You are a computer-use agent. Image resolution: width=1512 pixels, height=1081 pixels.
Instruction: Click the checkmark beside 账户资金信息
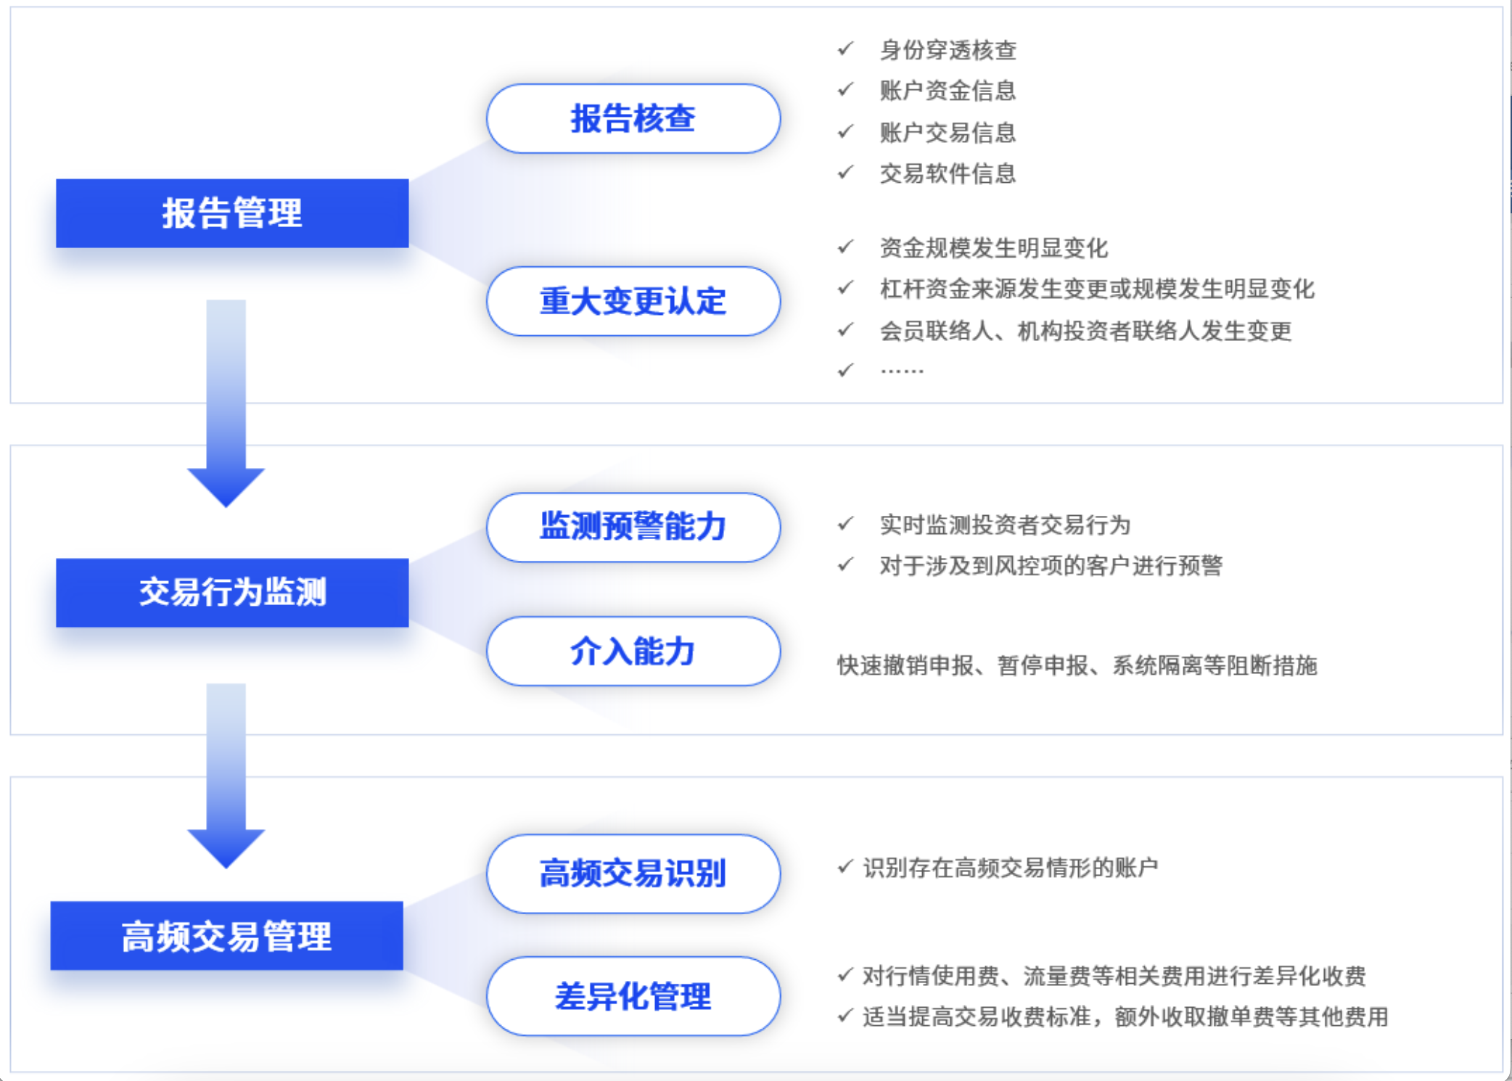point(845,89)
